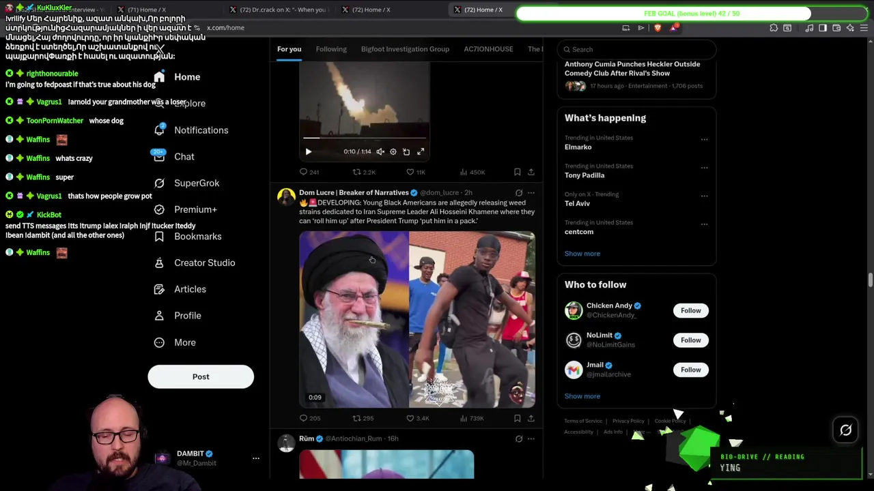Screen dimensions: 874x491
Task: Like Dom Lucre post with 3.4K likes
Action: pos(417,418)
